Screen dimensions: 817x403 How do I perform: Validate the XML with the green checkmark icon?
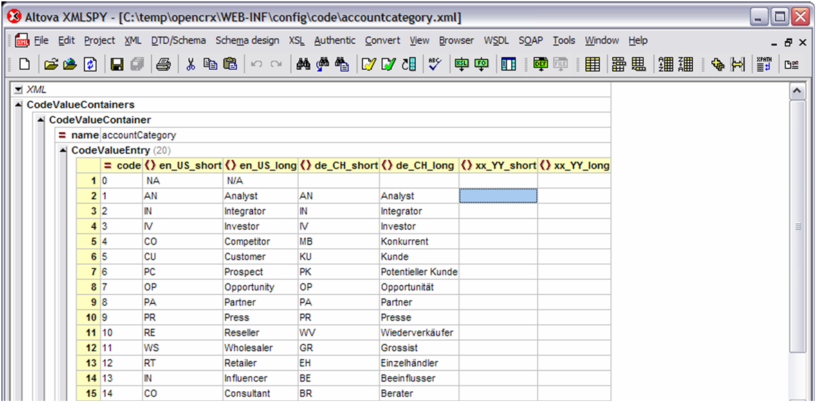(x=389, y=64)
